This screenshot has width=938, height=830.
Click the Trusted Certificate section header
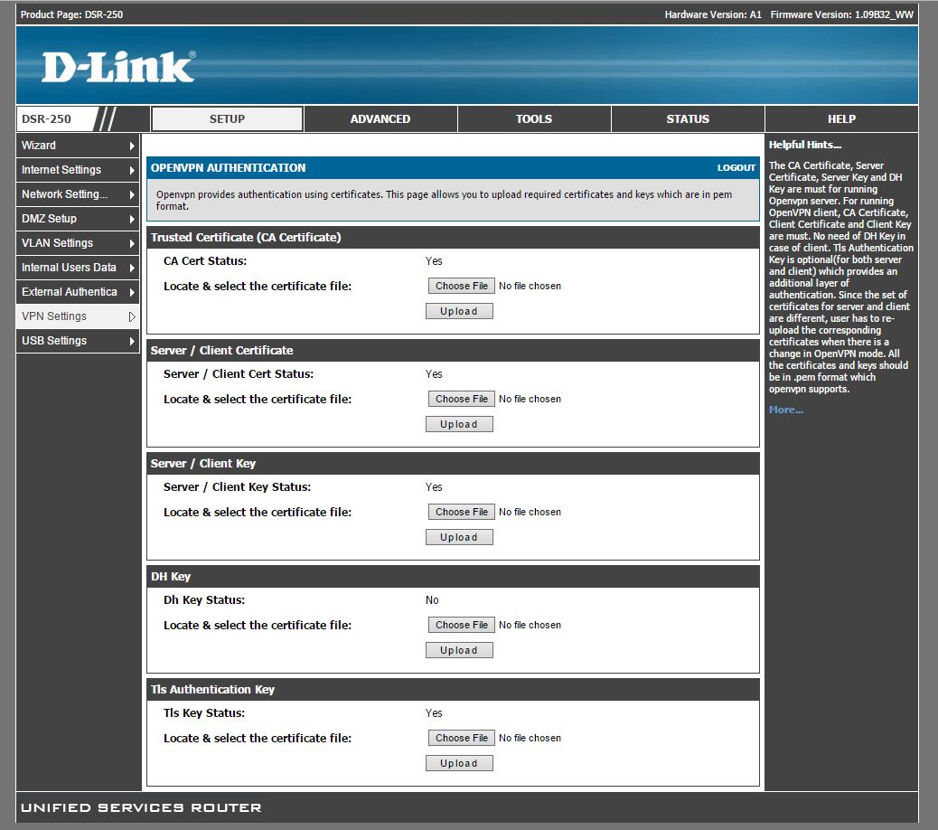(453, 238)
